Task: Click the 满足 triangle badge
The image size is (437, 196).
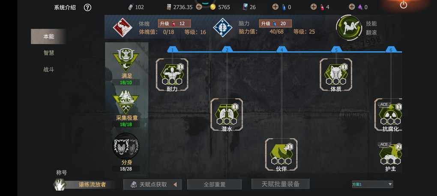Action: pos(126,60)
